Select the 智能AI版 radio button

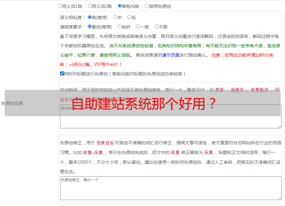tap(120, 6)
